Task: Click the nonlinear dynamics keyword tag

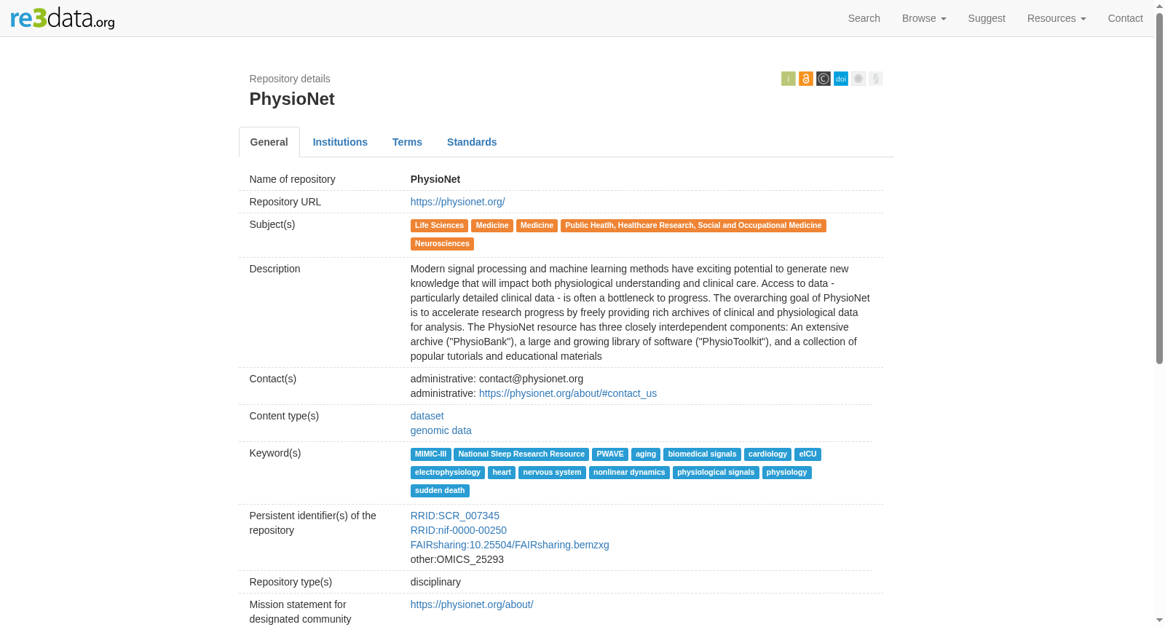Action: click(x=629, y=473)
